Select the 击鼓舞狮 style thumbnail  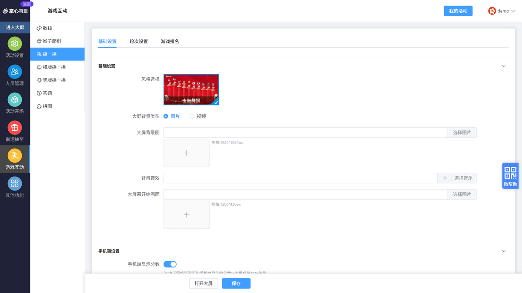(x=191, y=89)
